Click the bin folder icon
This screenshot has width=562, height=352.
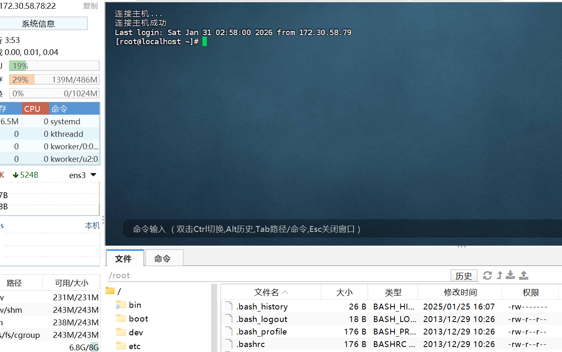coord(121,305)
